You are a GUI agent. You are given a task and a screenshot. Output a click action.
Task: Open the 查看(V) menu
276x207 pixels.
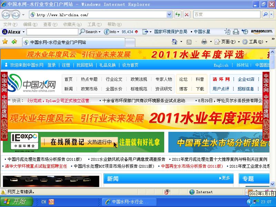[50, 24]
